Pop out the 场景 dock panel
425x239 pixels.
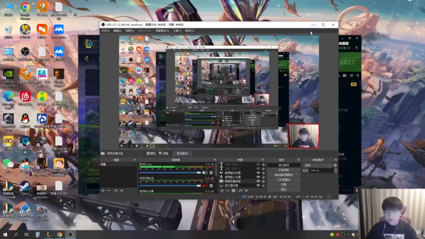134,160
